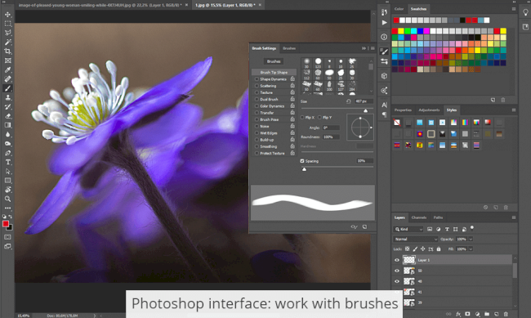Open the Opacity dropdown arrow
Image resolution: width=531 pixels, height=318 pixels.
click(x=471, y=239)
